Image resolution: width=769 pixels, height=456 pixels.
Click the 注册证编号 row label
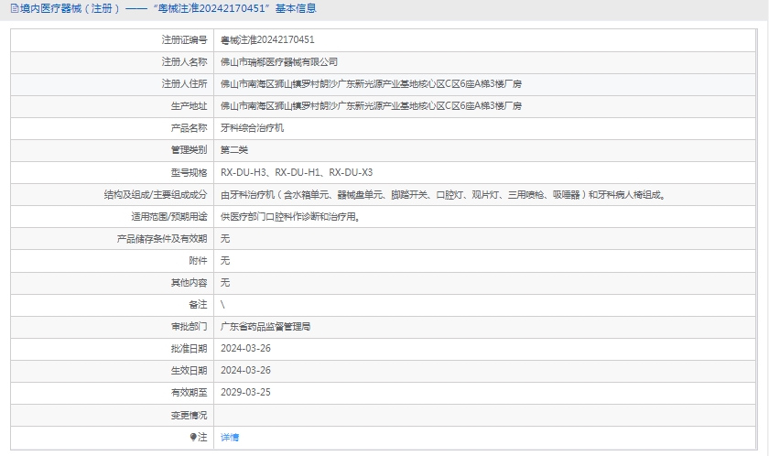[x=184, y=40]
